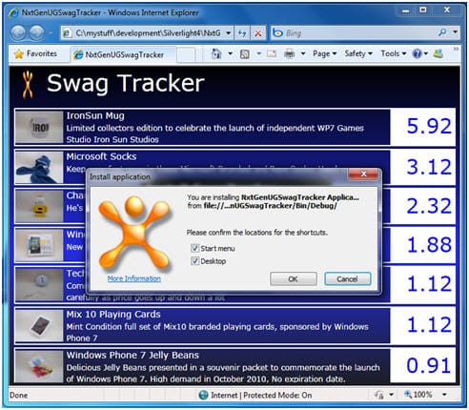Uncheck the Desktop shortcut checkbox
The width and height of the screenshot is (469, 410).
point(194,261)
